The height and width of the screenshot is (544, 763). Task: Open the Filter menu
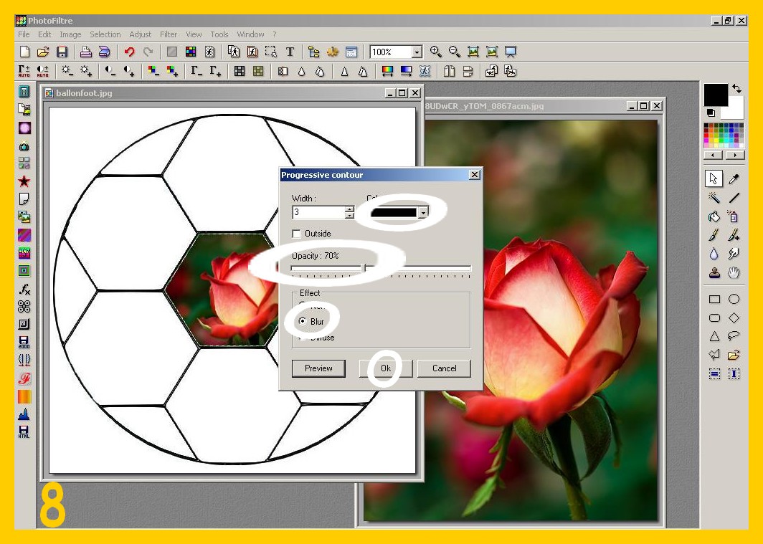point(169,34)
